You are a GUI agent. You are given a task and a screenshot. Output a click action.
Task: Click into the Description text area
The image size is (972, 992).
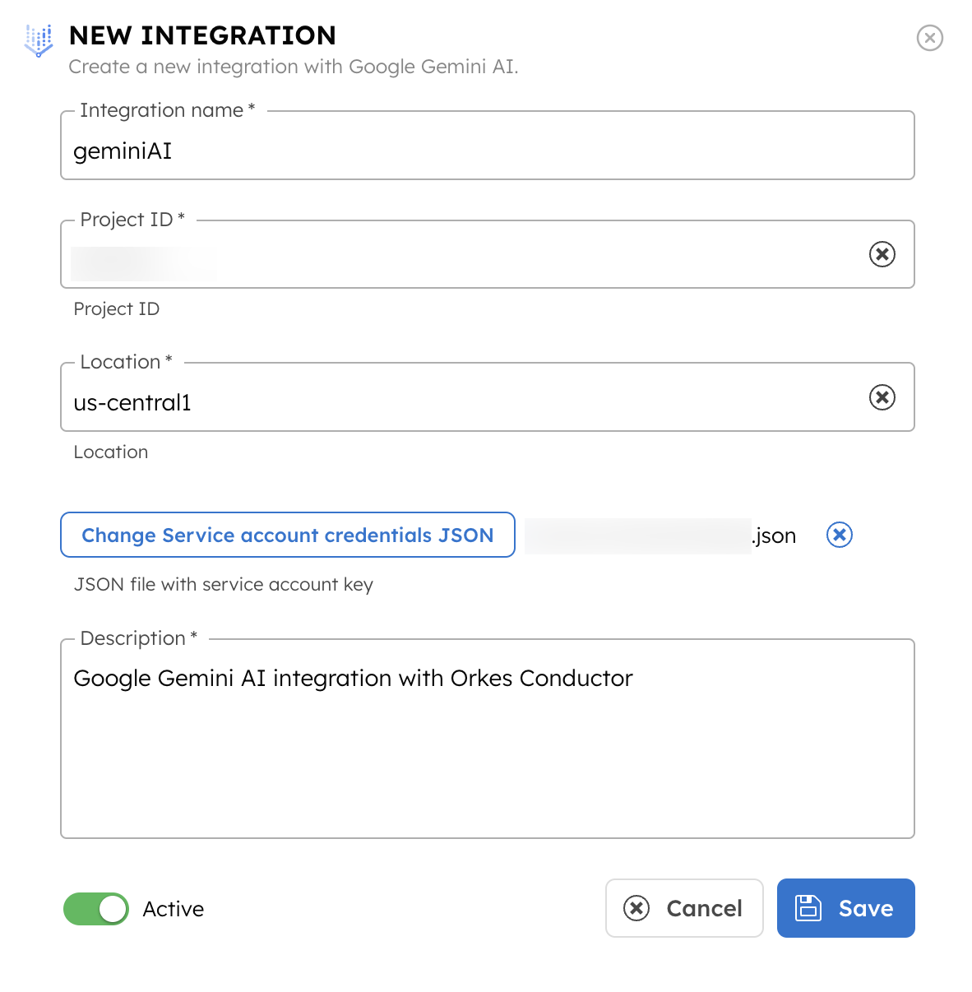click(488, 739)
